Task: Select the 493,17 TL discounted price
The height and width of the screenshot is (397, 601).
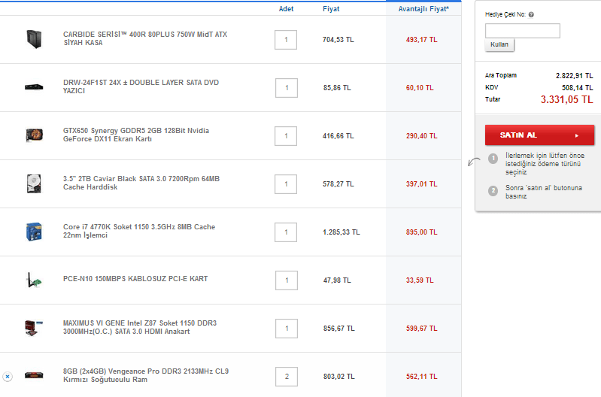Action: (422, 40)
